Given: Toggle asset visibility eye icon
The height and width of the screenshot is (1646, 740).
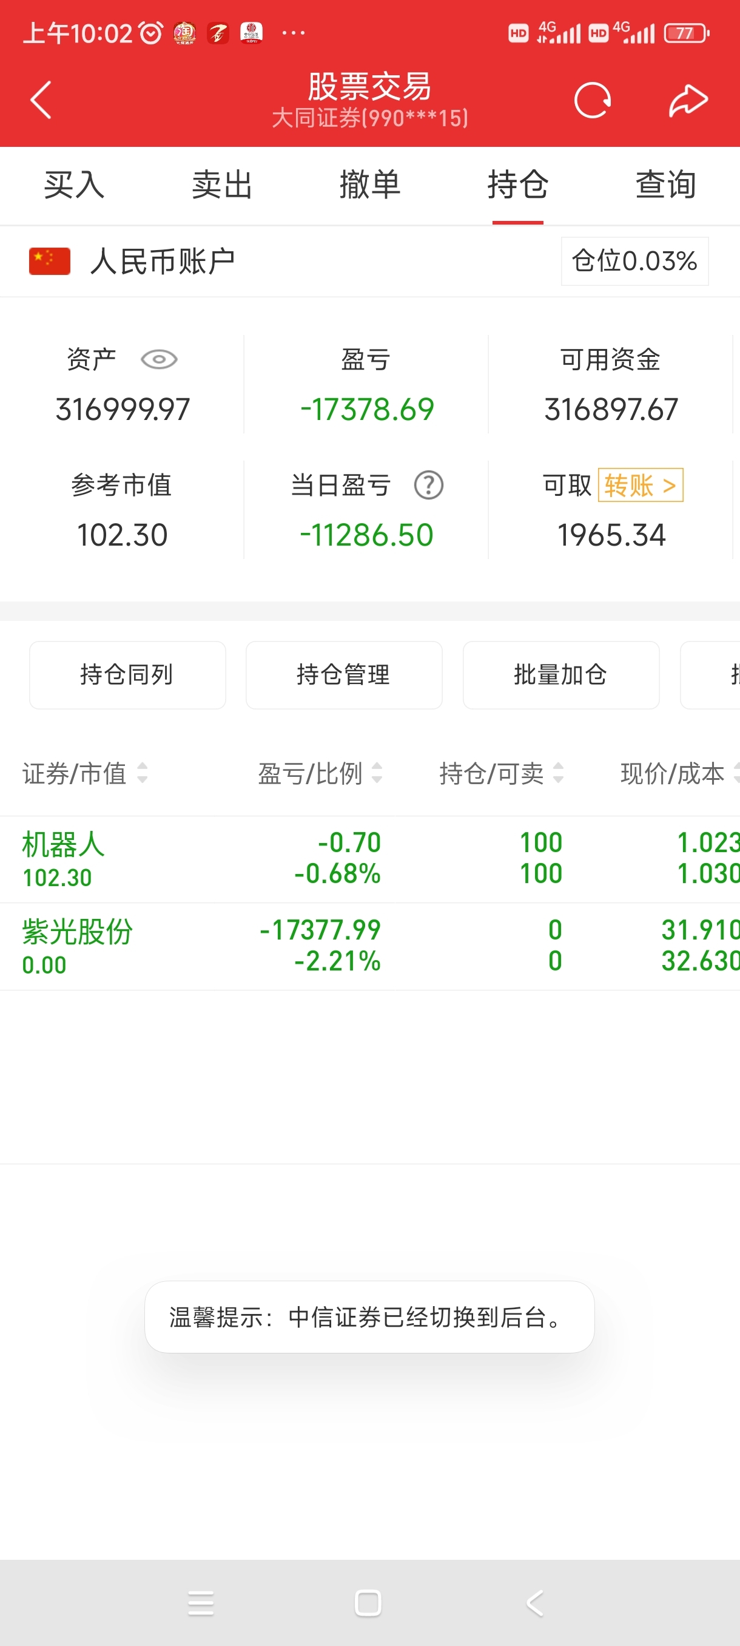Looking at the screenshot, I should [x=159, y=360].
